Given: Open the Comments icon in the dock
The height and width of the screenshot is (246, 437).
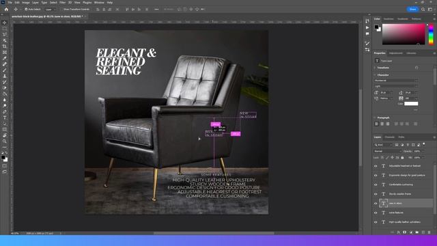Looking at the screenshot, I should click(367, 33).
